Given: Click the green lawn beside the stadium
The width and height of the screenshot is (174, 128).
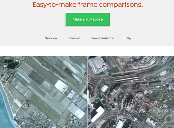Looking at the screenshot, I should [x=114, y=70].
